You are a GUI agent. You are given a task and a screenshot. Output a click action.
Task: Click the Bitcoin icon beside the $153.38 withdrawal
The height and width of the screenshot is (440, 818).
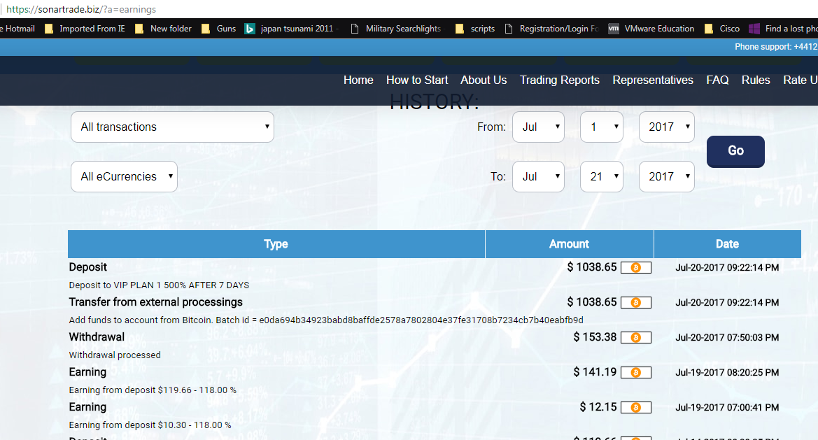click(635, 338)
